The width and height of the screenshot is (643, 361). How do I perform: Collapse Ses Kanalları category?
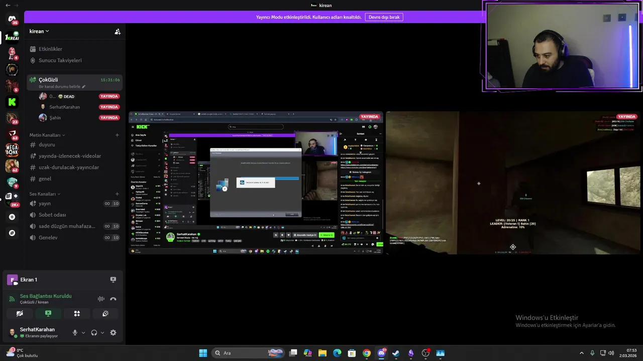(45, 194)
